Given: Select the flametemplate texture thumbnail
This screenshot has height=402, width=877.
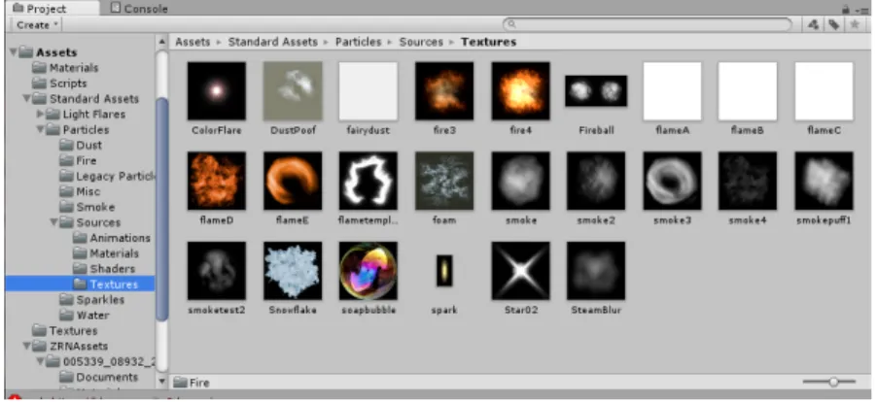Looking at the screenshot, I should [x=368, y=181].
